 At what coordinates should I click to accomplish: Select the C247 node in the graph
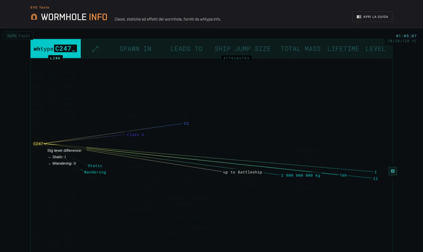[x=38, y=144]
